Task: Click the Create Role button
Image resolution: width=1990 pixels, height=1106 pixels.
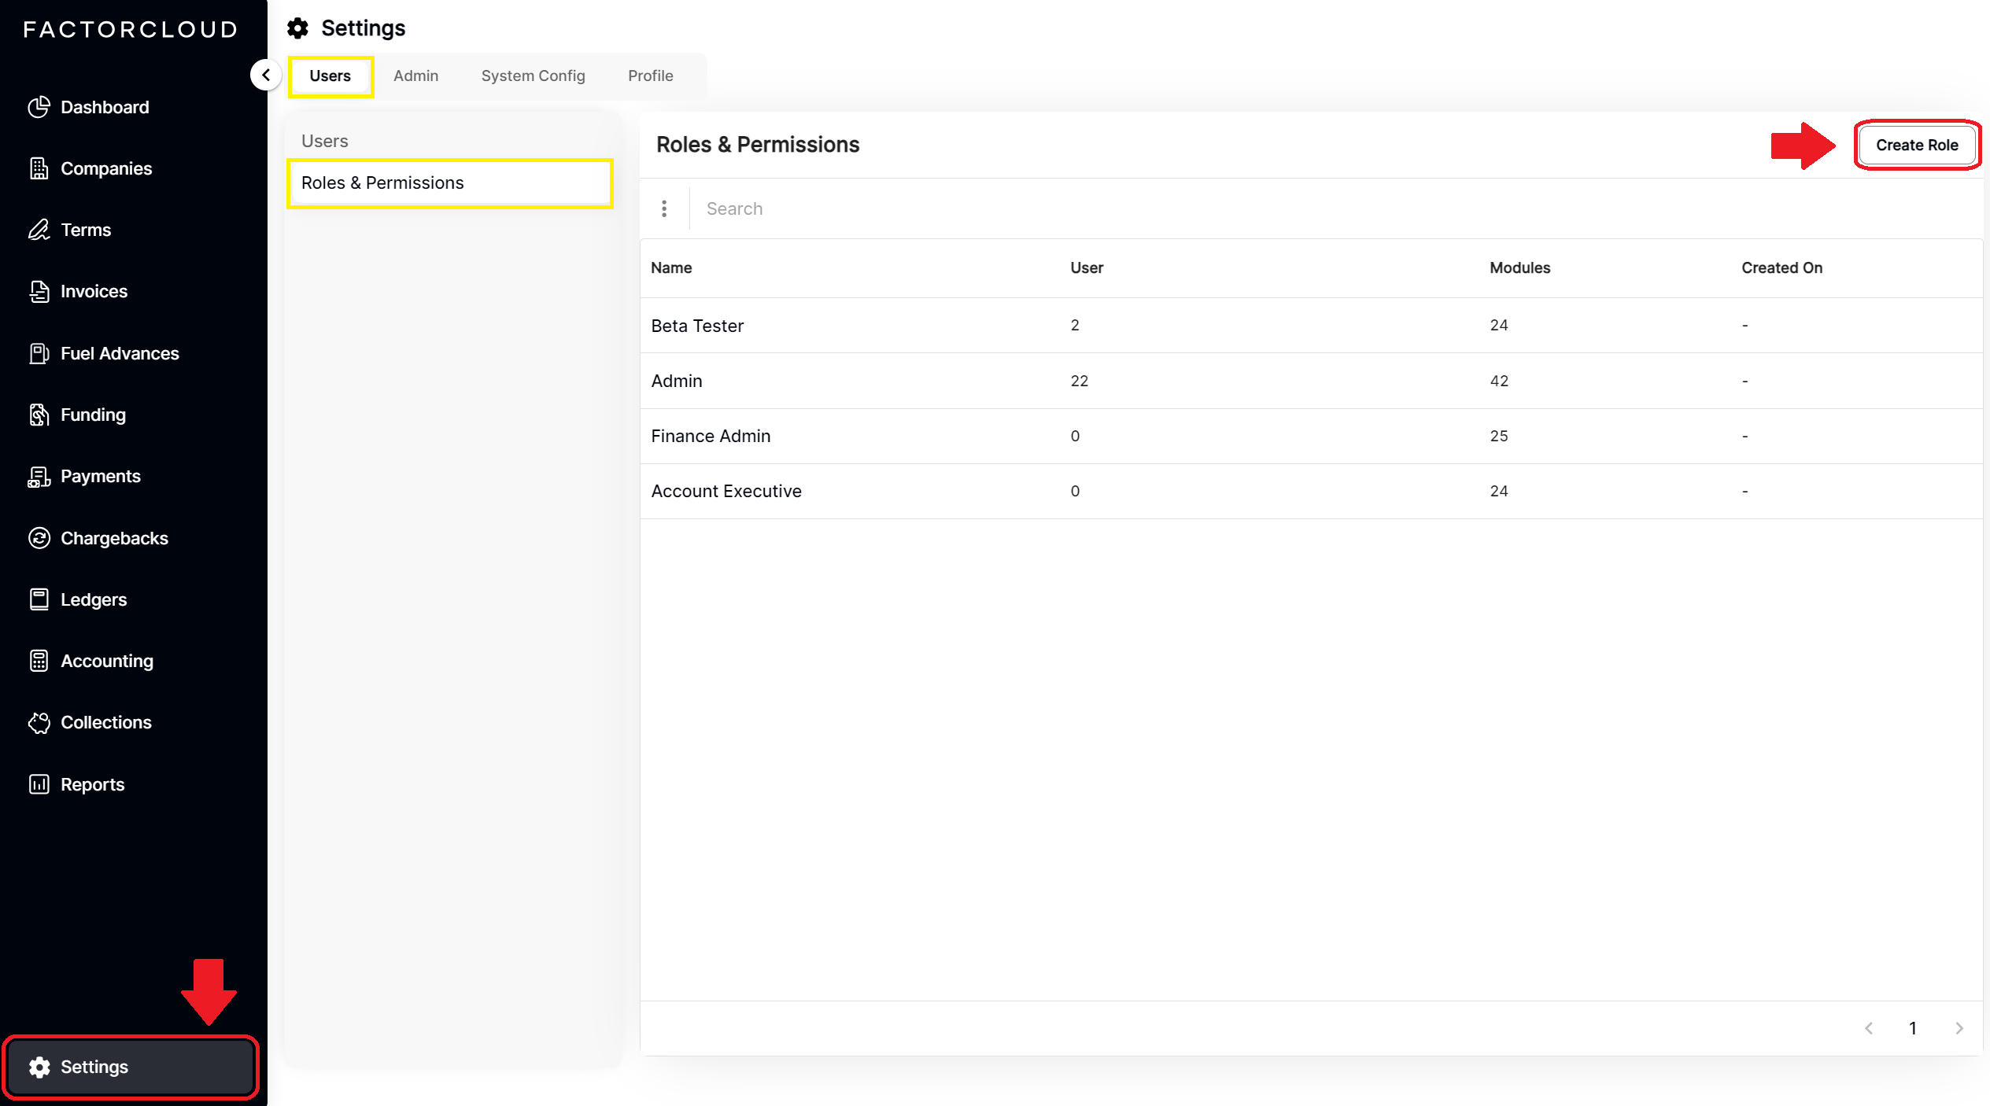Action: [1917, 145]
